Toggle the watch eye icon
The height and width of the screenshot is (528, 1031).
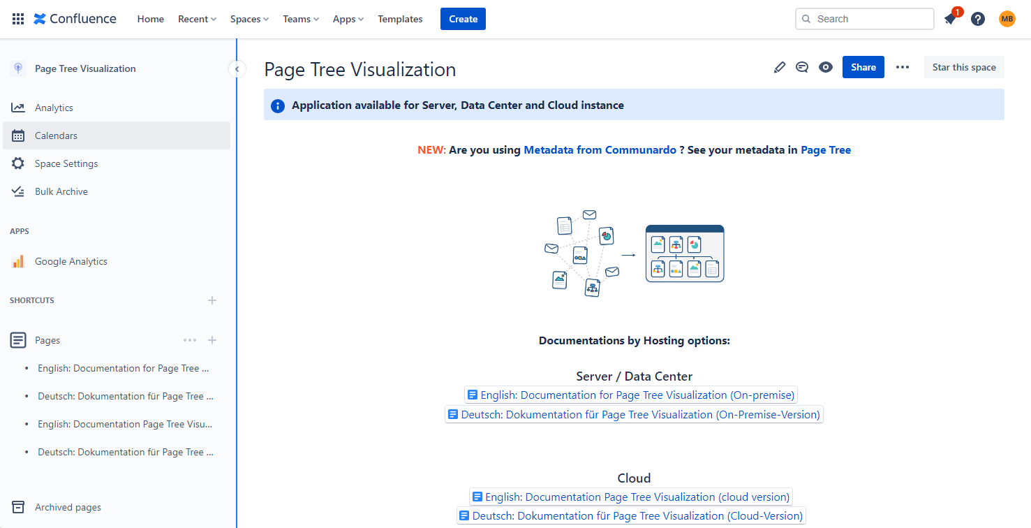826,67
